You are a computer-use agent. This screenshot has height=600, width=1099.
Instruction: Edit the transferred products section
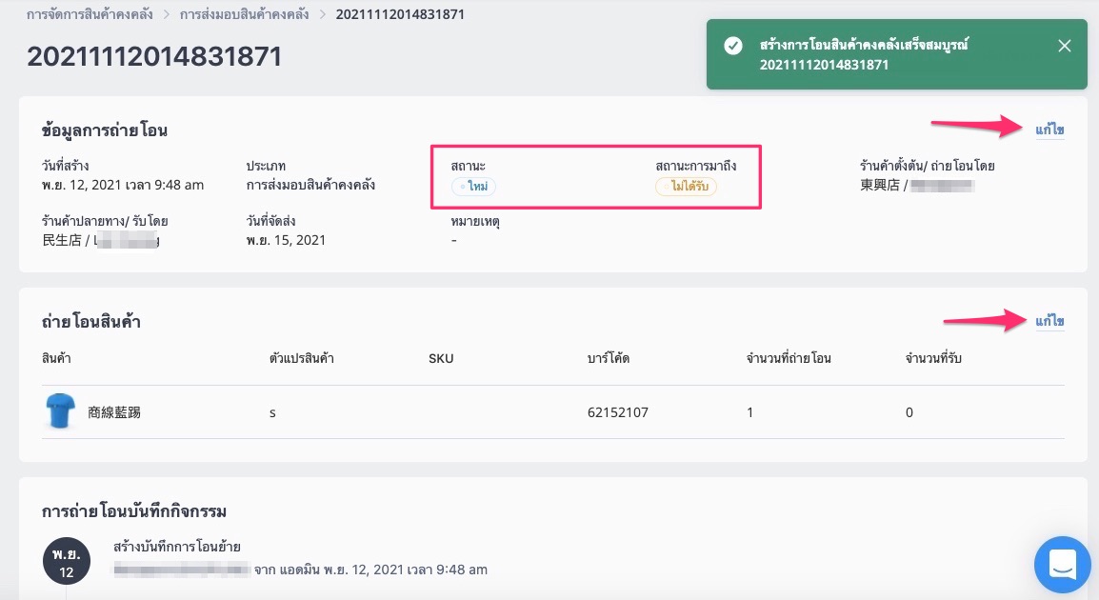click(x=1049, y=321)
